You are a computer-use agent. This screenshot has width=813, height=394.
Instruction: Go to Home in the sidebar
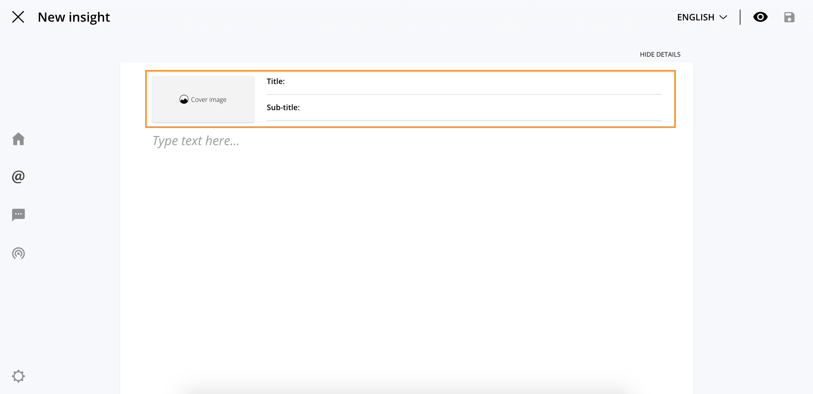pos(18,139)
